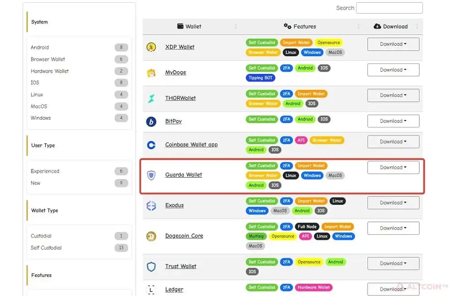Filter wallets by MacOS system
Screen dimensions: 453x296
pyautogui.click(x=79, y=107)
